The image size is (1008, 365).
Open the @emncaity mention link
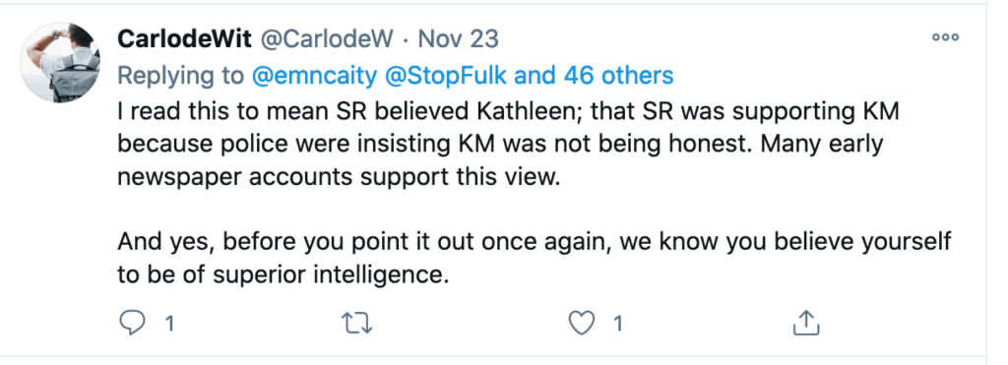pos(314,76)
